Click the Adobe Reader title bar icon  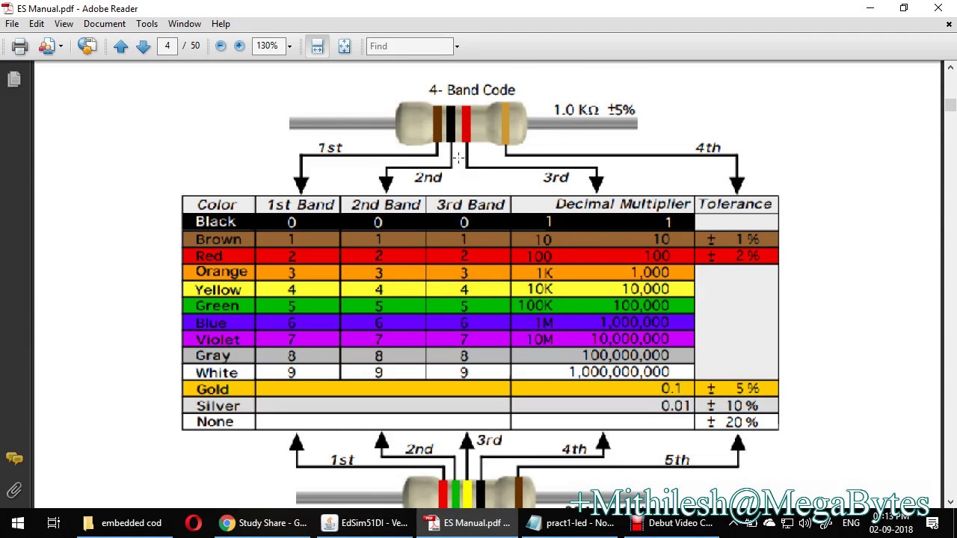coord(8,8)
